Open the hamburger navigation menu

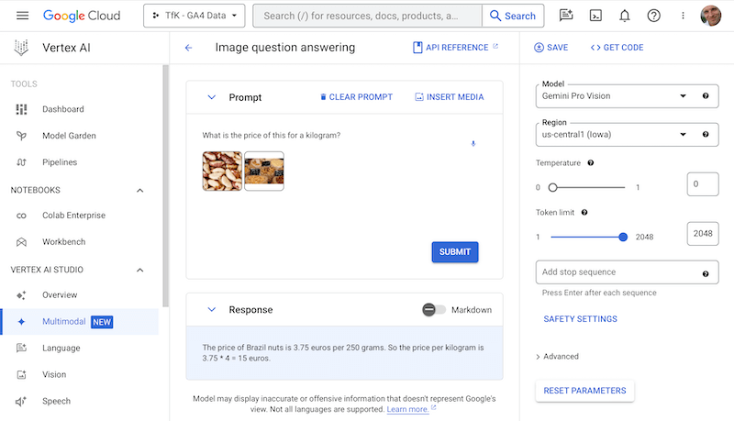(x=22, y=16)
